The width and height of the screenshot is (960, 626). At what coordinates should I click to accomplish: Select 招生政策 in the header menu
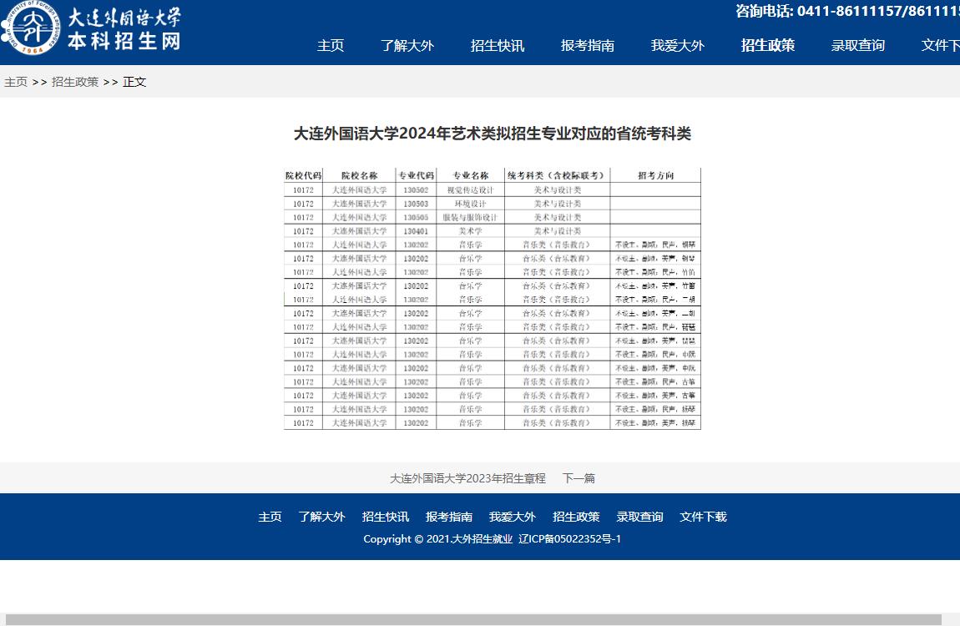tap(768, 45)
